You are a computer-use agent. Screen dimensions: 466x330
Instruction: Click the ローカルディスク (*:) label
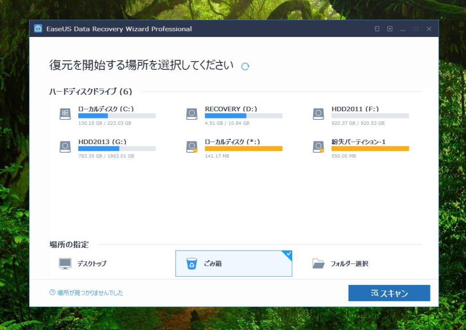[x=233, y=142]
